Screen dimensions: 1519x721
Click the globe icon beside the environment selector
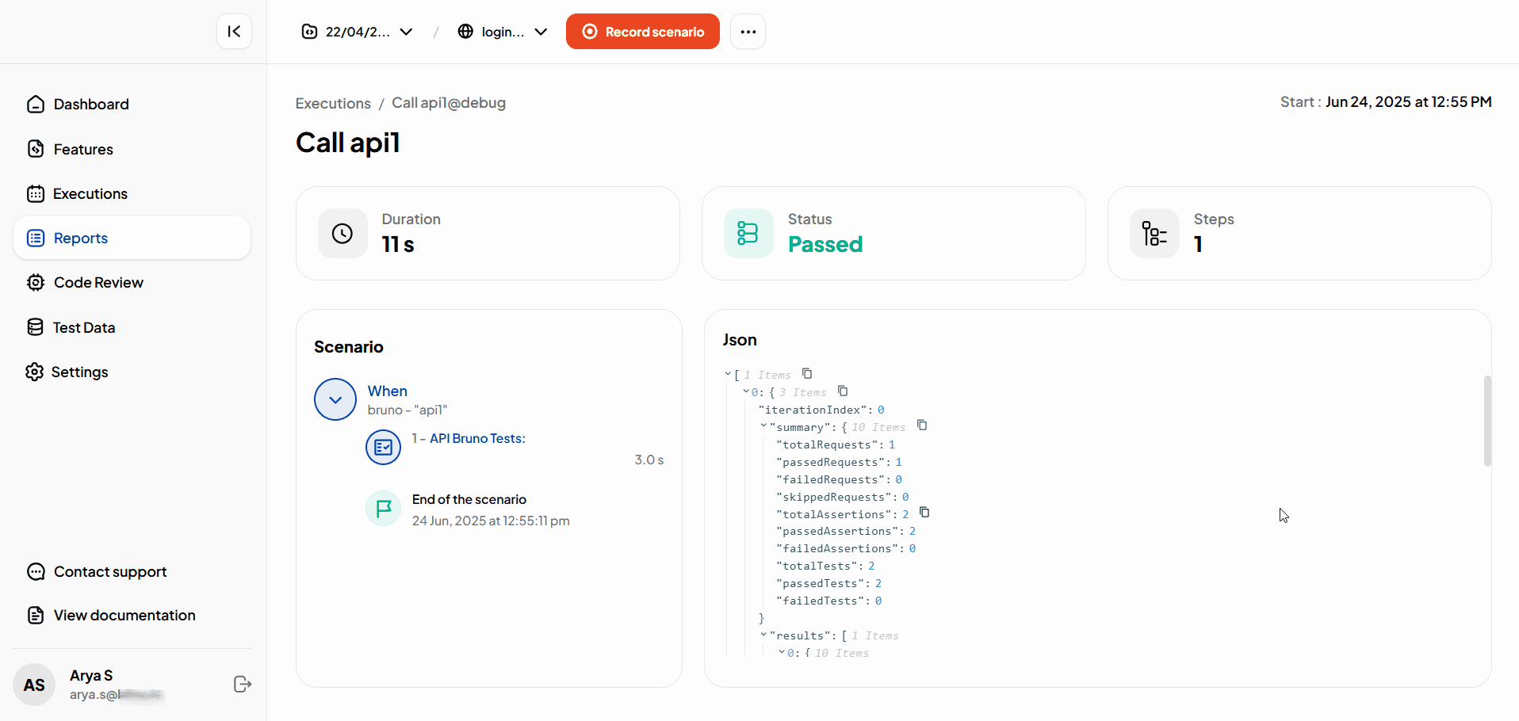coord(466,32)
